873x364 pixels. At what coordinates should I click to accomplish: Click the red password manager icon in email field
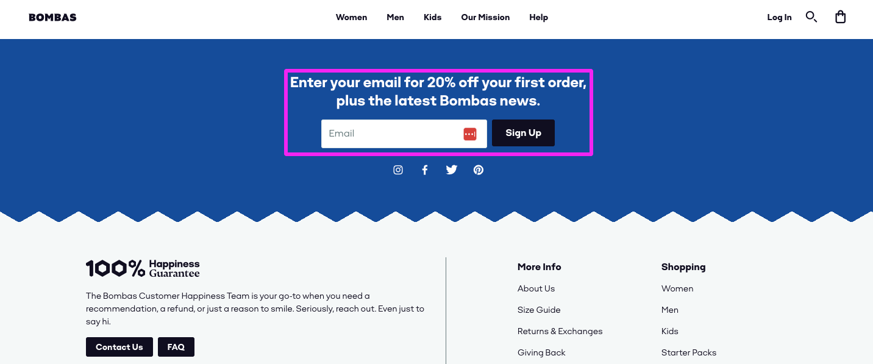[x=470, y=134]
